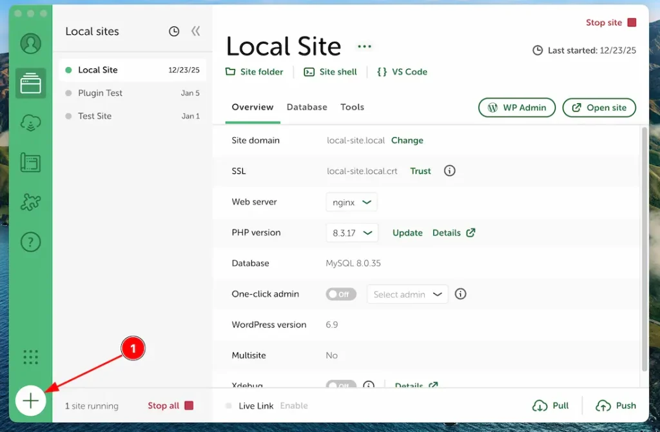Select the Plugin Test site

tap(101, 93)
